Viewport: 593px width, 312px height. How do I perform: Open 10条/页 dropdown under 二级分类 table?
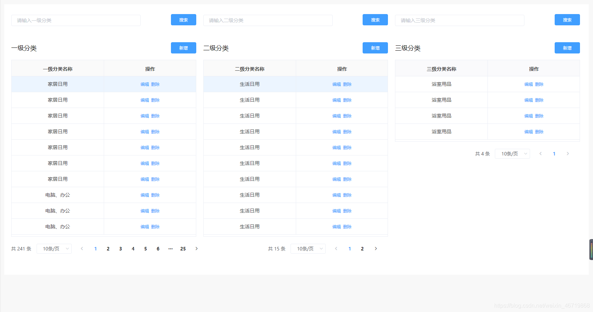coord(308,249)
